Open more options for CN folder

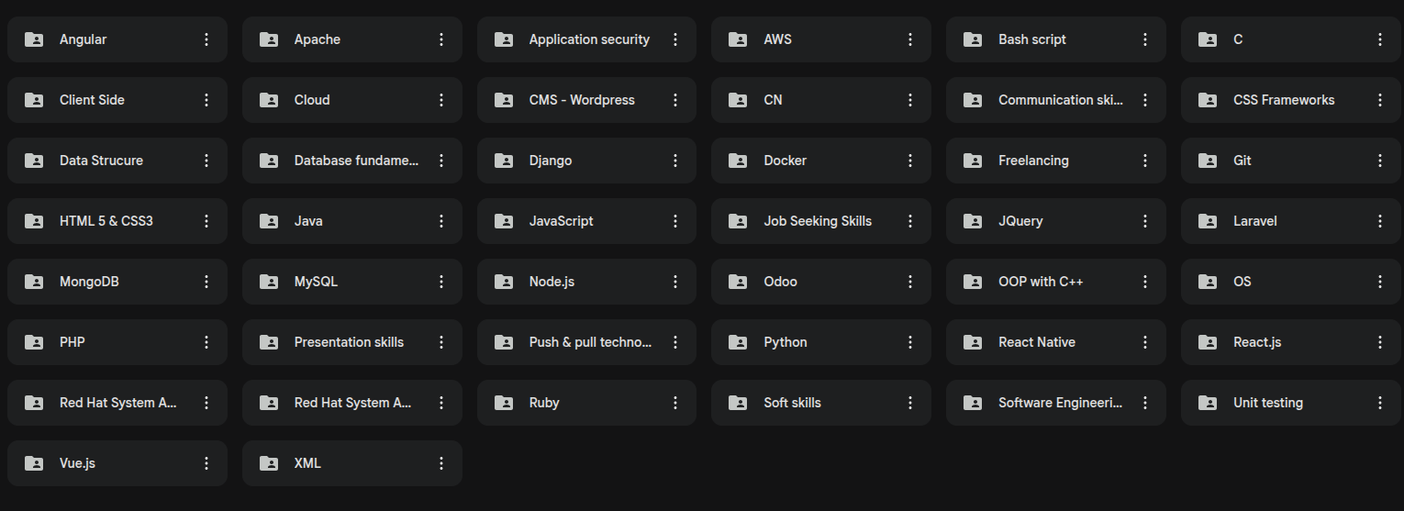tap(910, 100)
